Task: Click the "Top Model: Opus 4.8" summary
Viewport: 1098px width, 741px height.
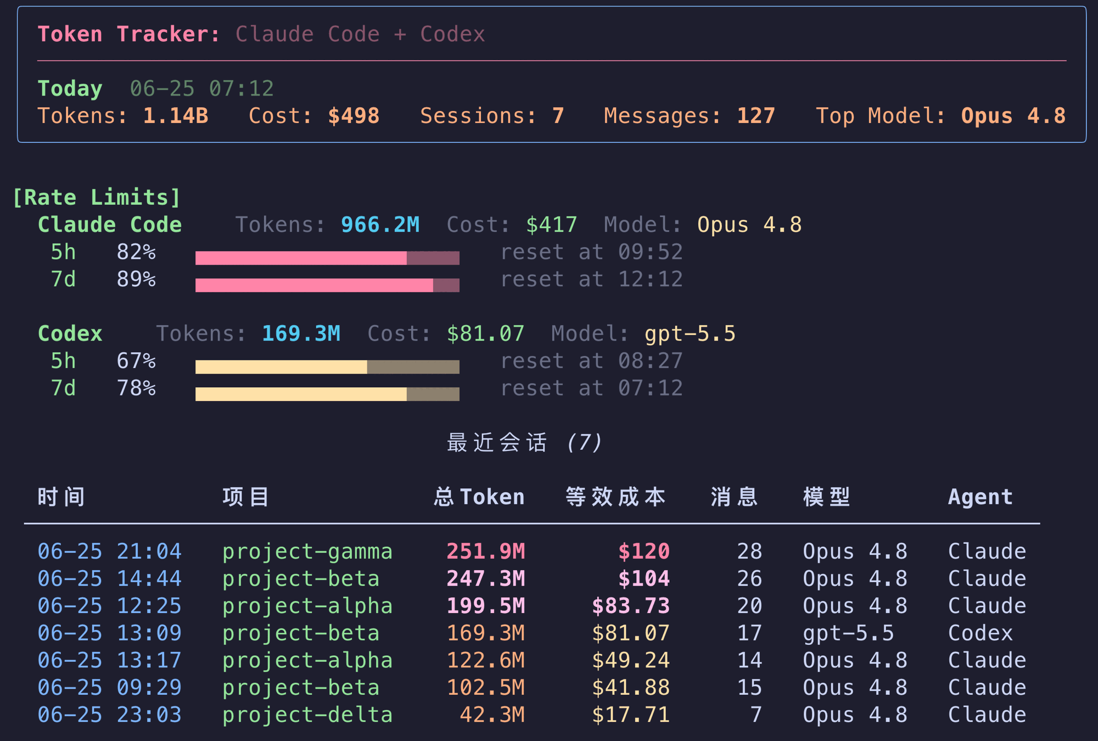Action: tap(941, 116)
